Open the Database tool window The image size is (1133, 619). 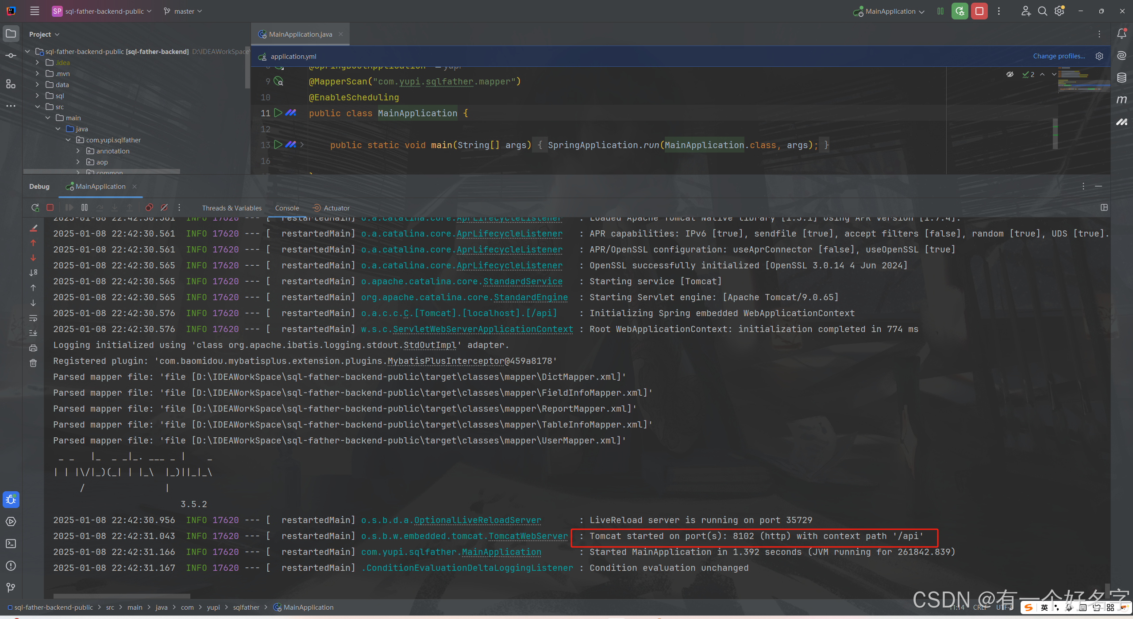(x=1121, y=78)
